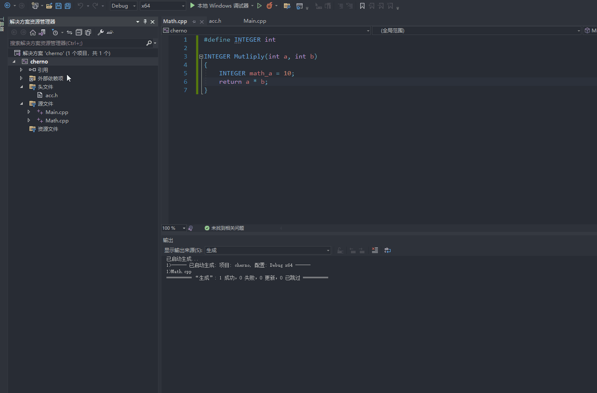
Task: Expand the Main.cpp tree node arrow
Action: [x=29, y=112]
